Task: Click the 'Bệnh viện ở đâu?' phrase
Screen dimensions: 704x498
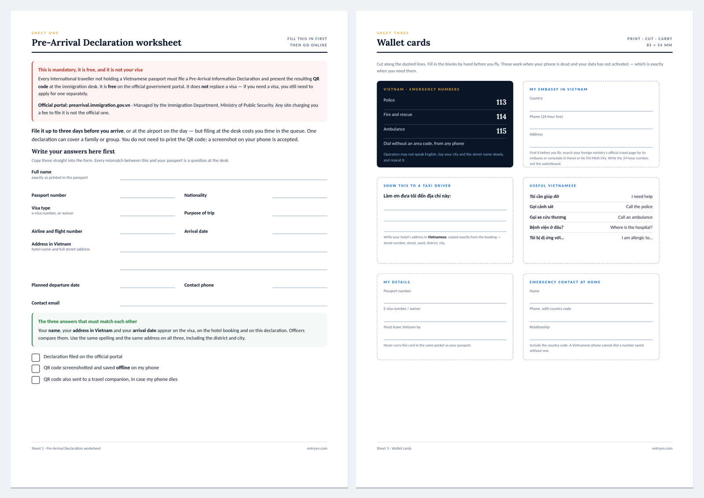Action: click(x=546, y=227)
